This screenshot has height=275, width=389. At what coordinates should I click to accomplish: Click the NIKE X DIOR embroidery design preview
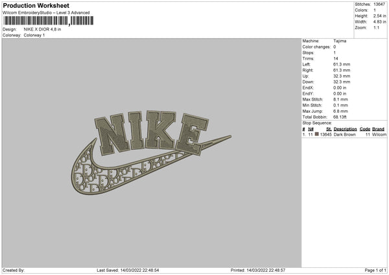tap(151, 152)
